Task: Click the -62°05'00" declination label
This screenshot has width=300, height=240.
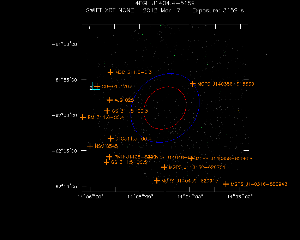Action: [66, 151]
